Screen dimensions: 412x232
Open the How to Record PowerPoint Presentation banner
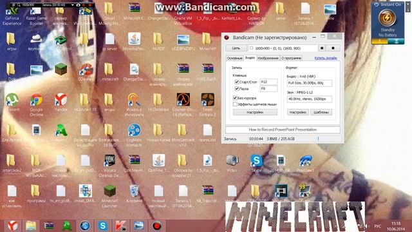[283, 130]
